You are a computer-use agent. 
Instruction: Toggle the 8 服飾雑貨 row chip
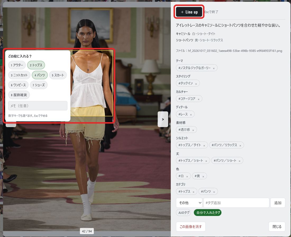[19, 95]
